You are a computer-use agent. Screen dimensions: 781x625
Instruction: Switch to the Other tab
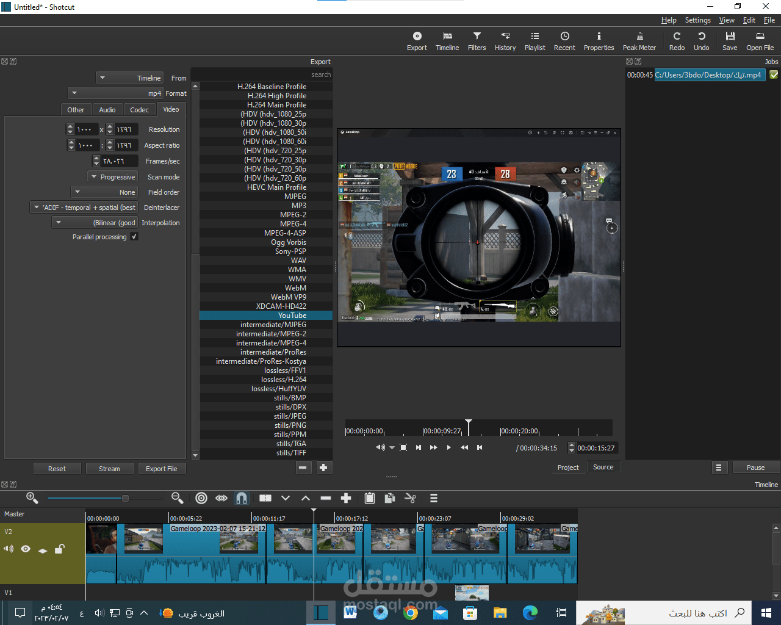point(76,110)
